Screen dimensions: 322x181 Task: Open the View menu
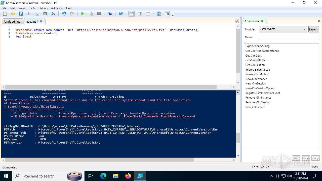(x=21, y=8)
